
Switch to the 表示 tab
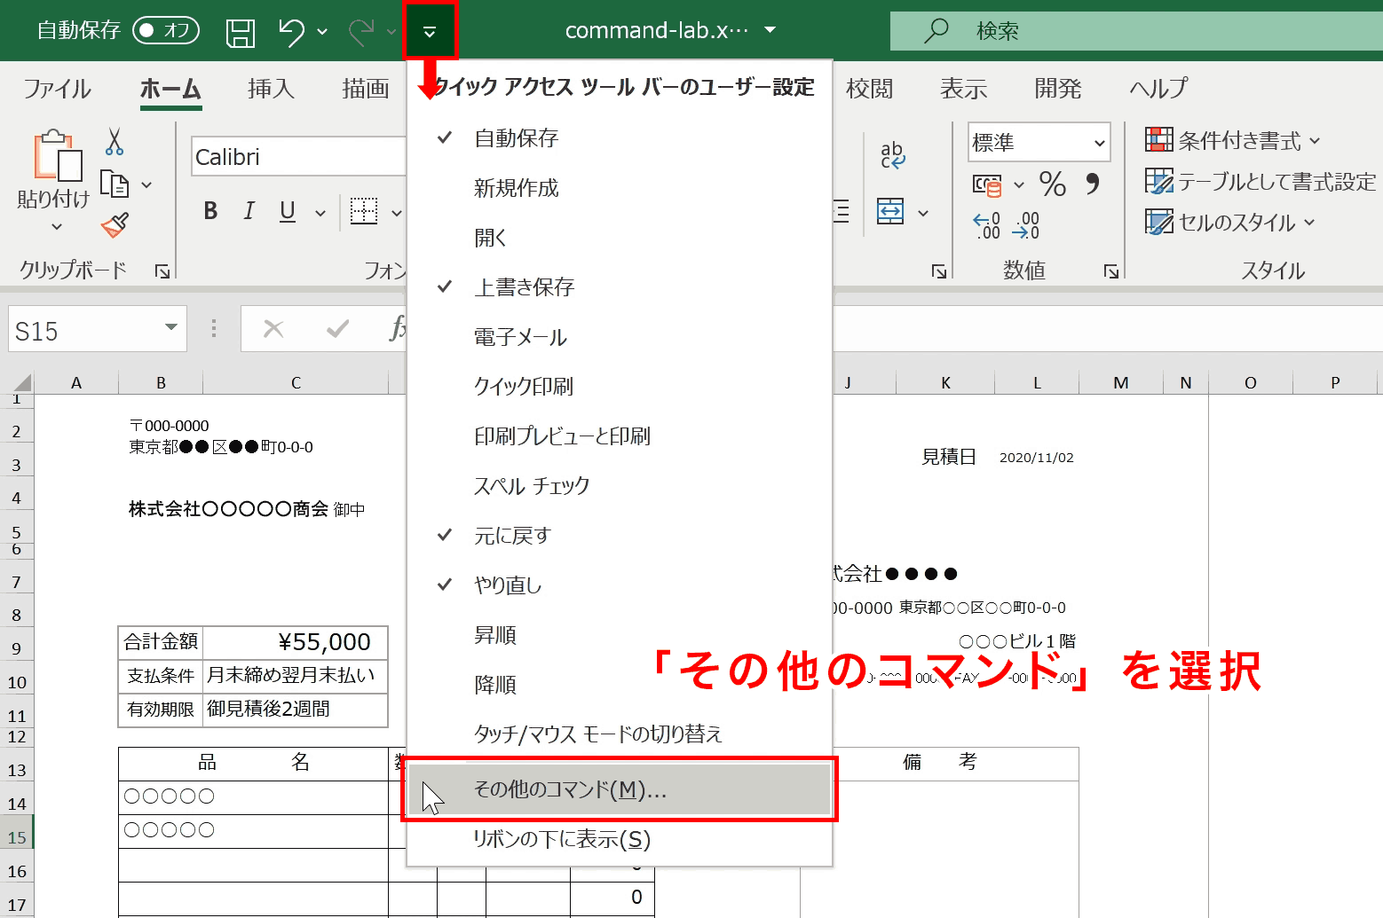click(x=963, y=89)
